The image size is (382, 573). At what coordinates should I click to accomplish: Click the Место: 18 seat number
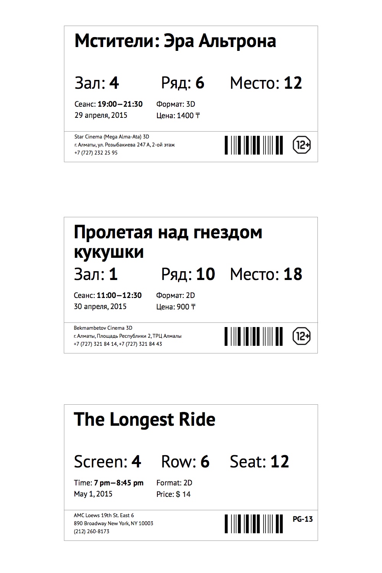(293, 274)
